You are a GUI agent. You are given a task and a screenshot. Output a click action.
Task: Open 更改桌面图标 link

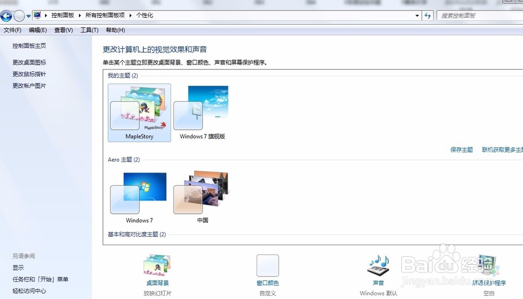[29, 62]
